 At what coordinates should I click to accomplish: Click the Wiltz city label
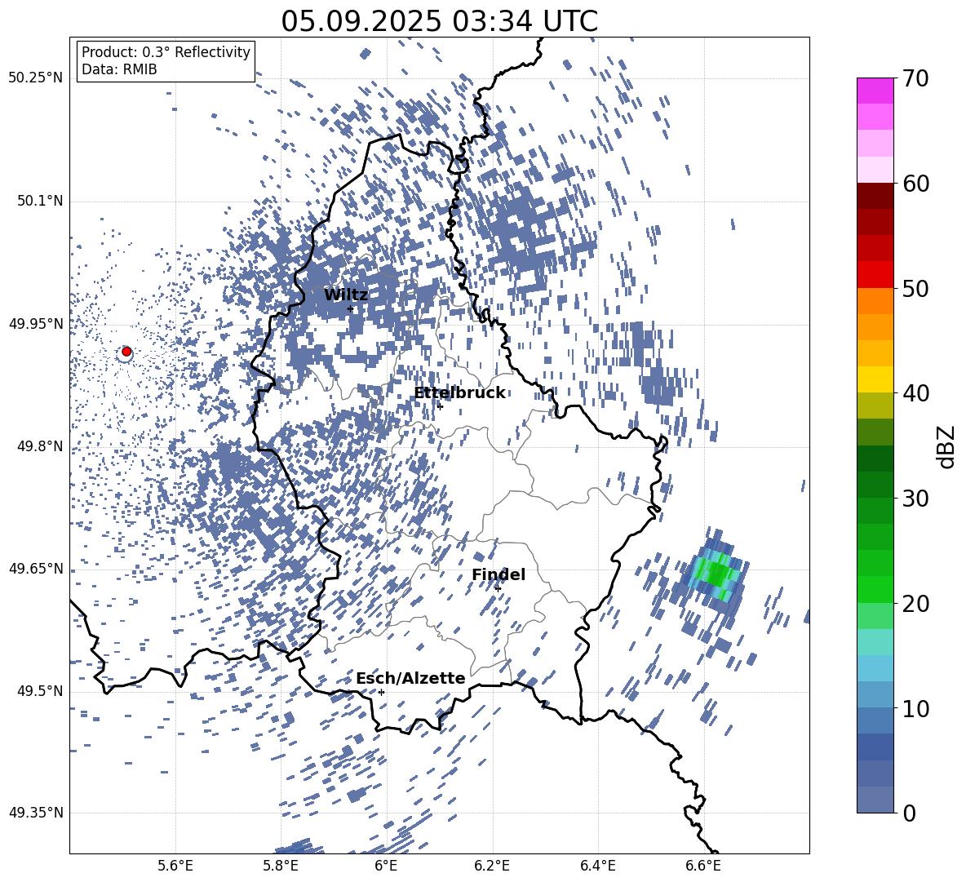click(x=346, y=295)
